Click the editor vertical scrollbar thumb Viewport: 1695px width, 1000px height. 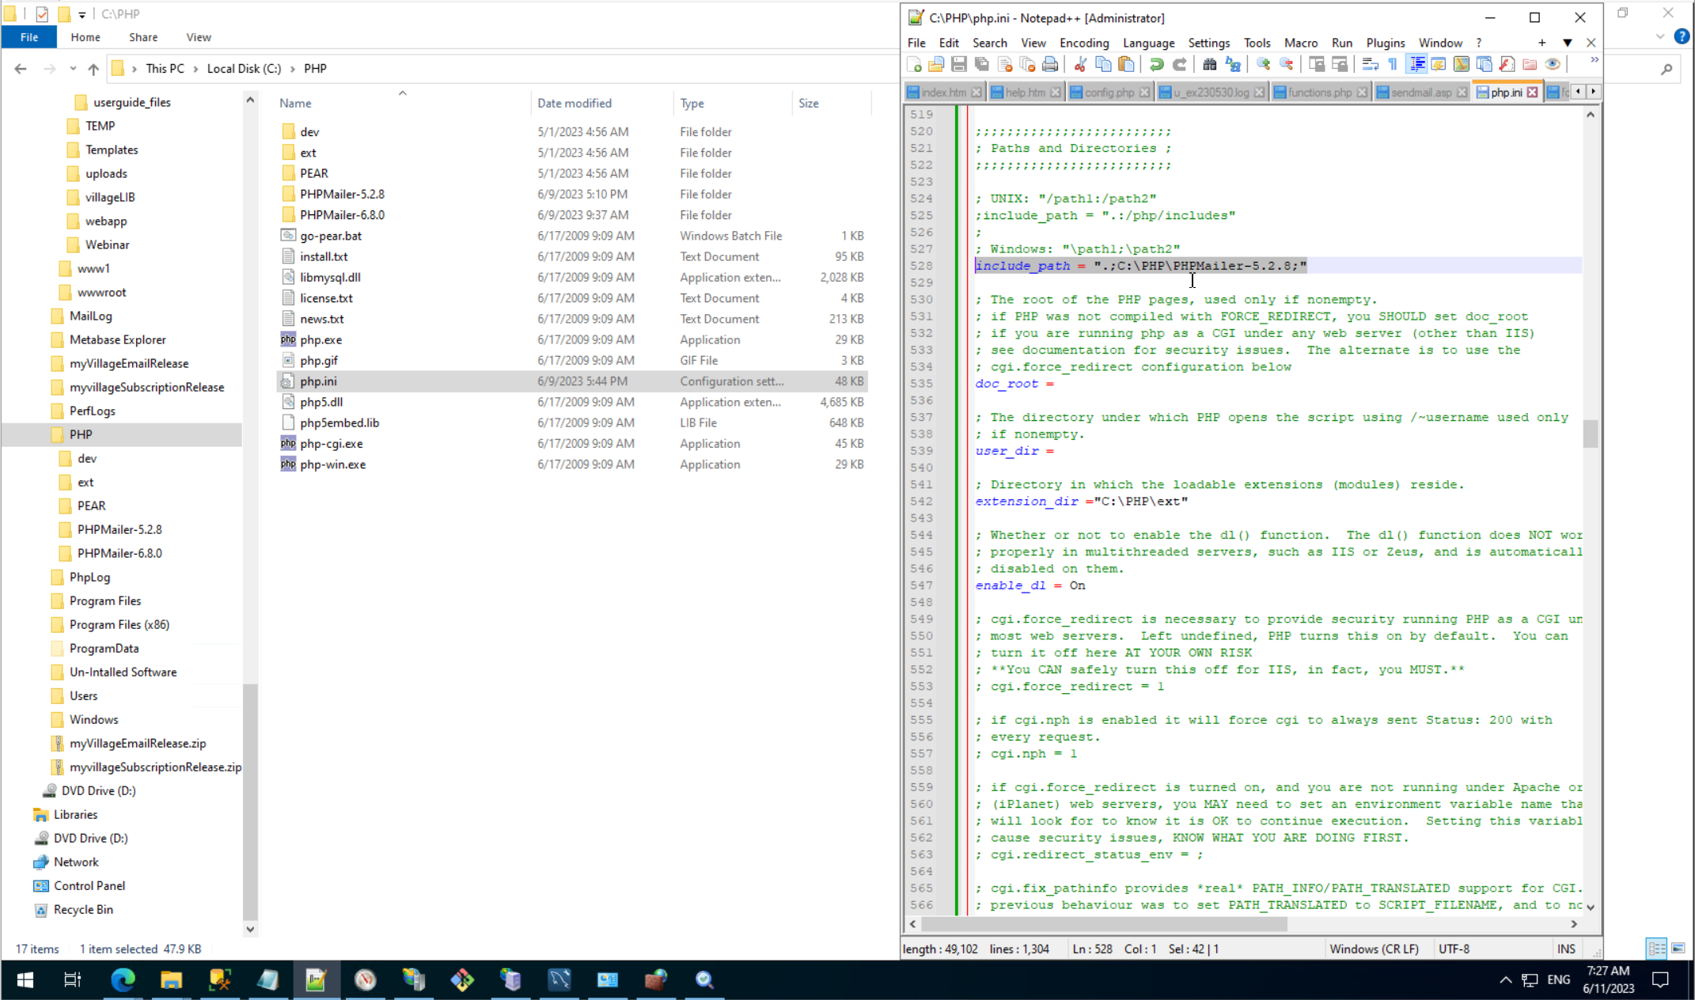coord(1590,434)
